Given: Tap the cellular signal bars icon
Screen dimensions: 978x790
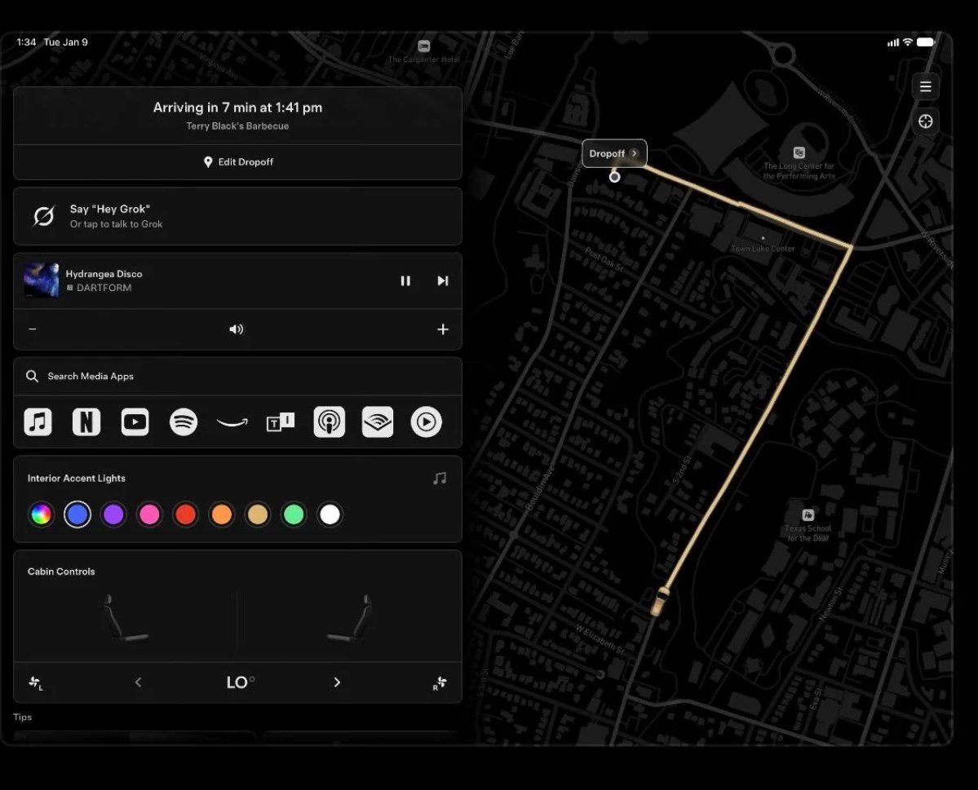Looking at the screenshot, I should pyautogui.click(x=893, y=42).
